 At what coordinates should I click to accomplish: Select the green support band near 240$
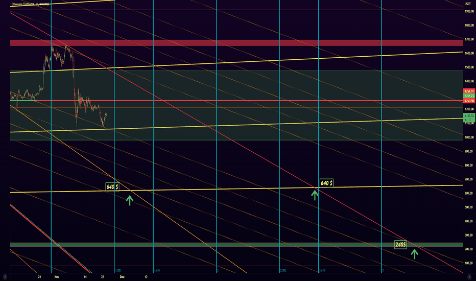coord(236,245)
